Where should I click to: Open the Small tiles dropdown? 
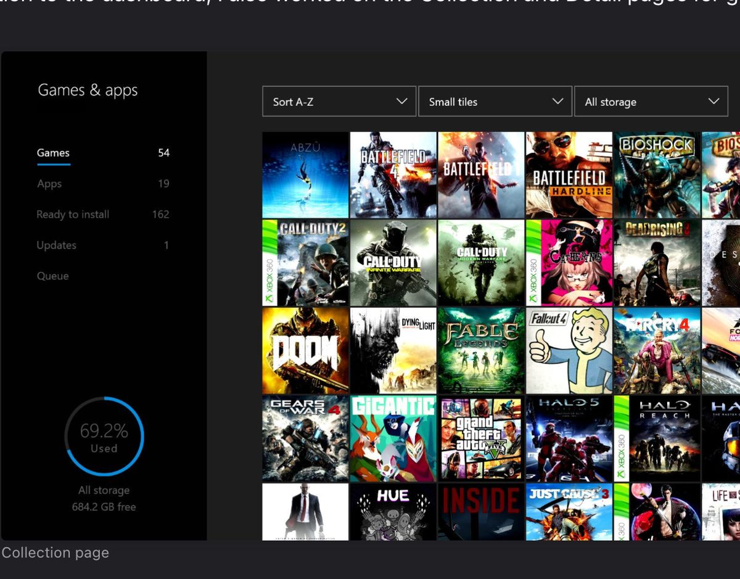click(495, 102)
